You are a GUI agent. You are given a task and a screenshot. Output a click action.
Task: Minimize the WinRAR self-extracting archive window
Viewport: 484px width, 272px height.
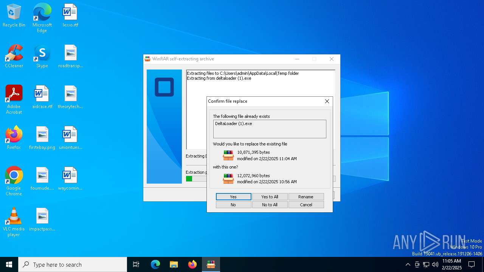pos(297,59)
